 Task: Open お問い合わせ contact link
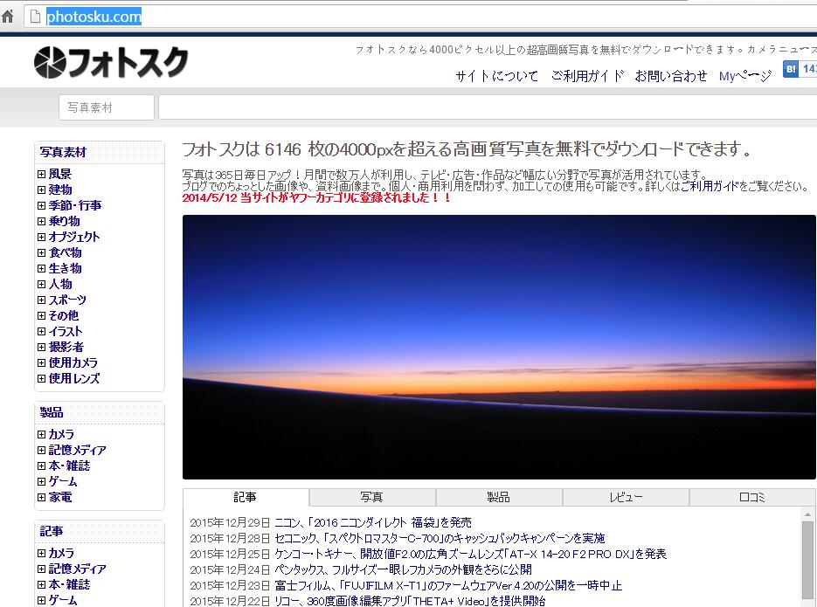pyautogui.click(x=671, y=76)
